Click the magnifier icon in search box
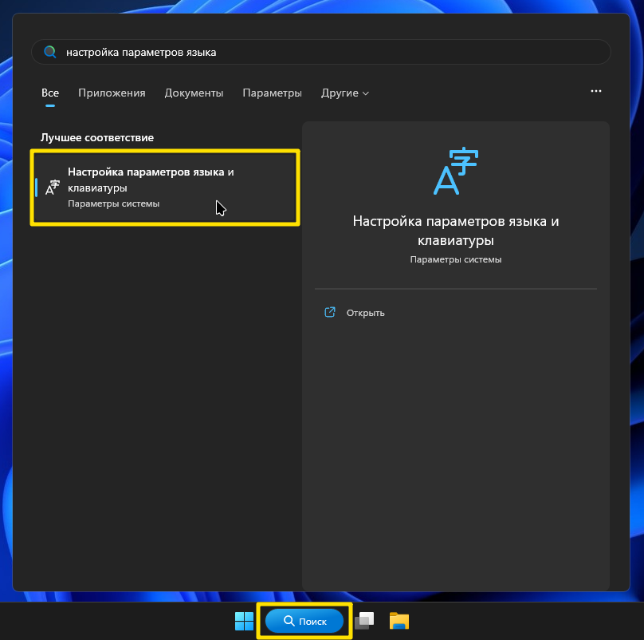Image resolution: width=644 pixels, height=640 pixels. coord(50,52)
